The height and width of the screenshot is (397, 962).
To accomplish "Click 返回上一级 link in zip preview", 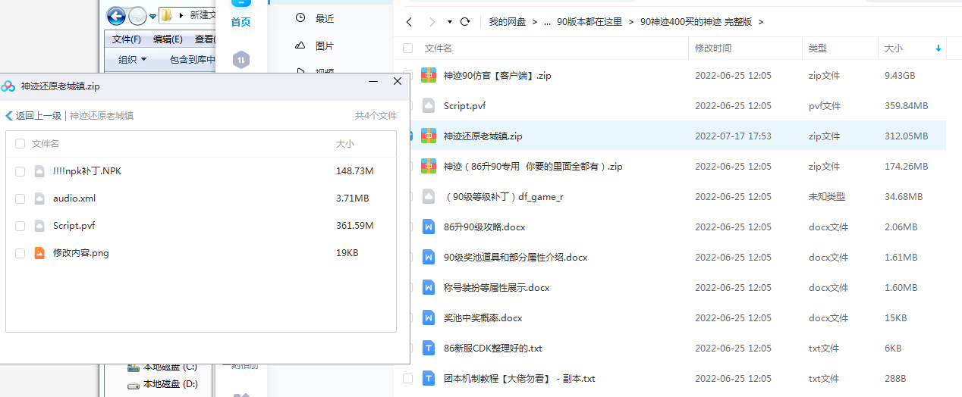I will point(33,116).
